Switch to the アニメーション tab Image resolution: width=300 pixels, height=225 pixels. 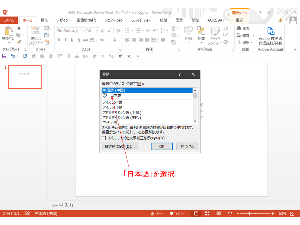[114, 20]
